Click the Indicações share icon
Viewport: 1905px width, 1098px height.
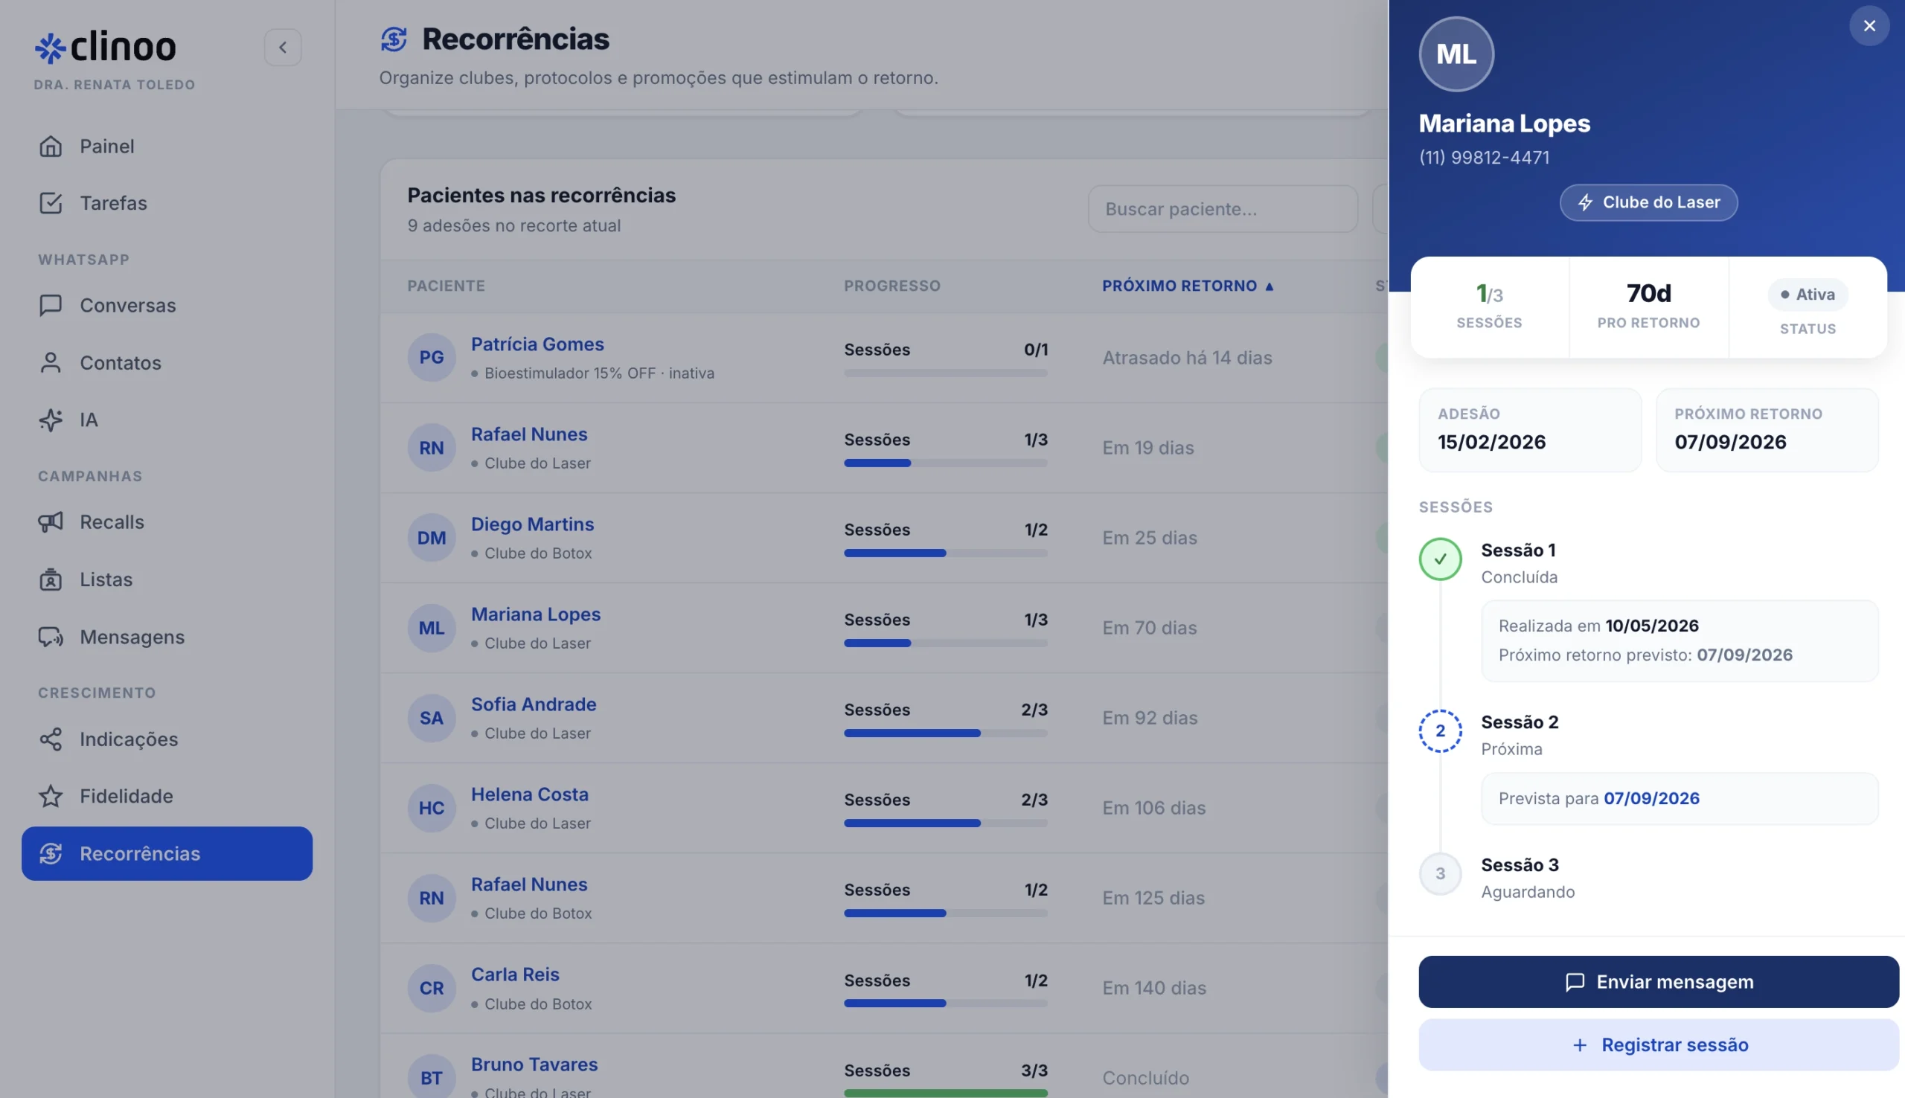coord(51,739)
